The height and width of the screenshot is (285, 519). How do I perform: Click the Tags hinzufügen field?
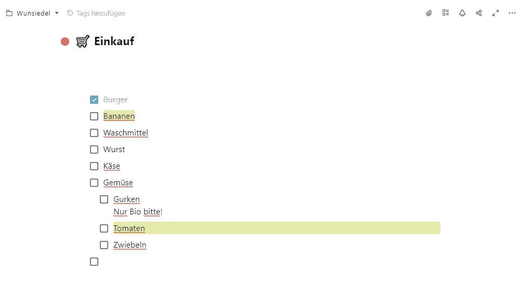(100, 13)
